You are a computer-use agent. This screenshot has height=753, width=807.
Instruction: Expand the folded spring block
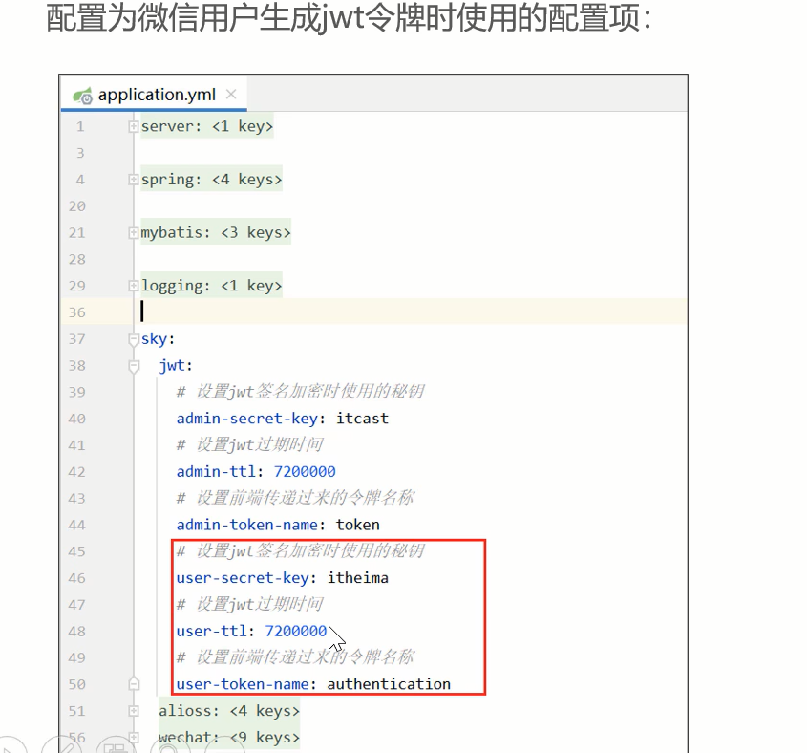[x=134, y=180]
